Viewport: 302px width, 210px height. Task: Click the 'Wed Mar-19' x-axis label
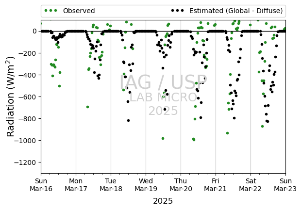(146, 185)
